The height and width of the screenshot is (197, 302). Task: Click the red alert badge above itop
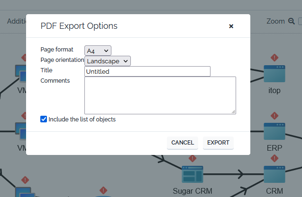[x=274, y=57]
